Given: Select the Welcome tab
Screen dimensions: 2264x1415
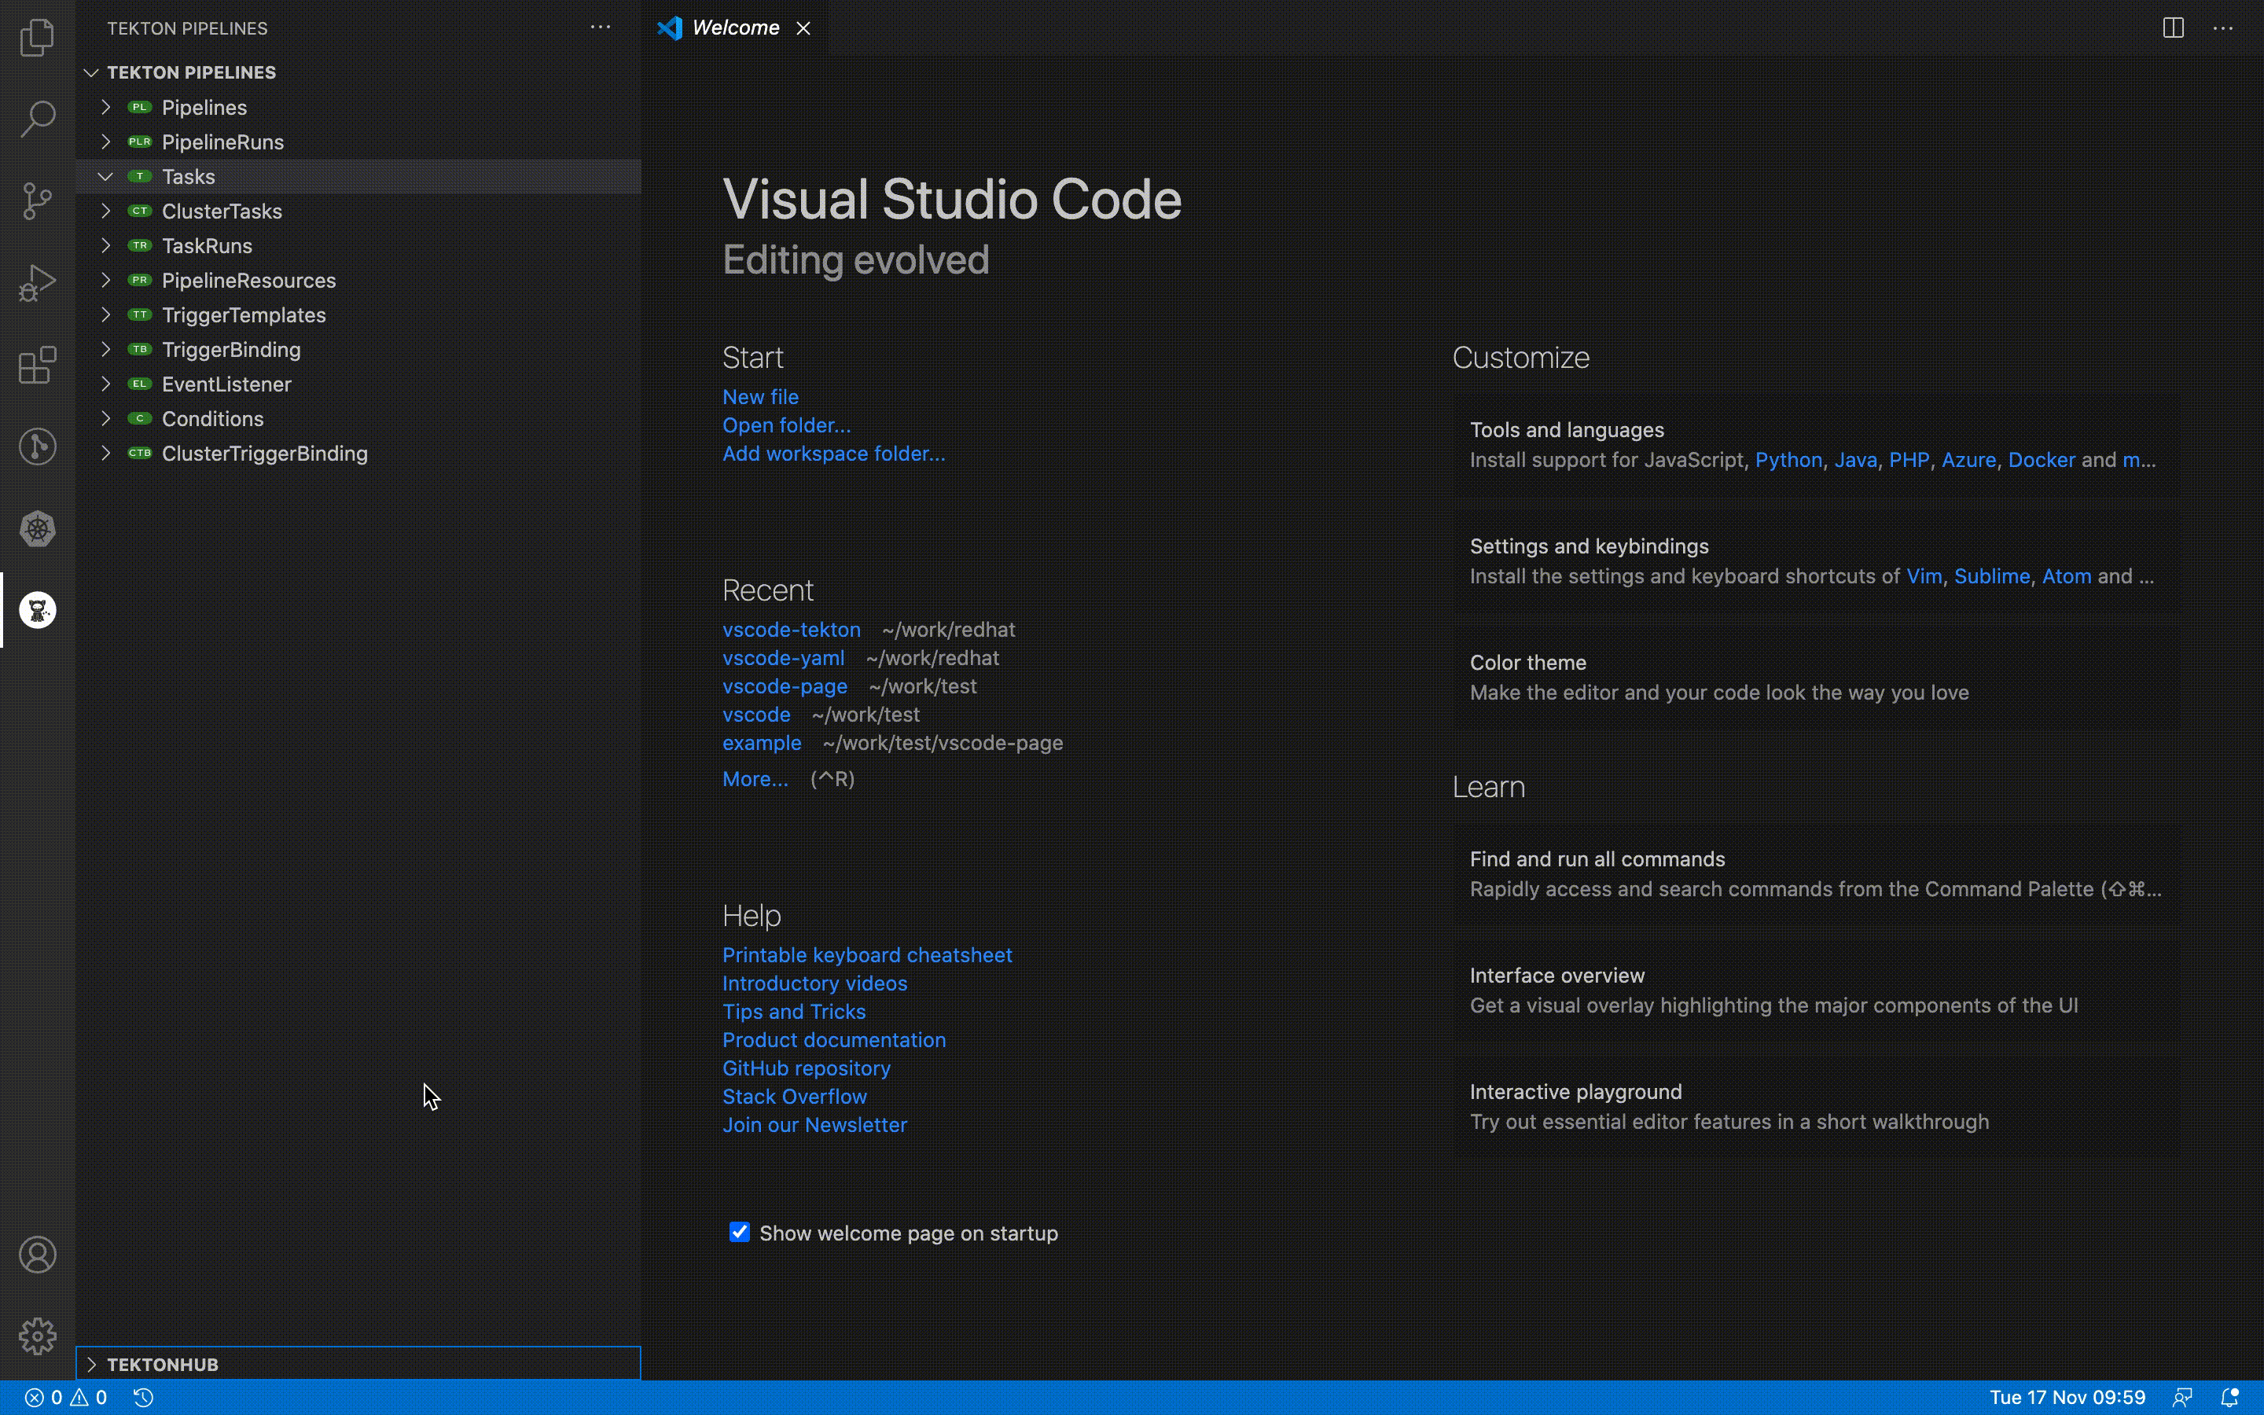Looking at the screenshot, I should click(735, 28).
